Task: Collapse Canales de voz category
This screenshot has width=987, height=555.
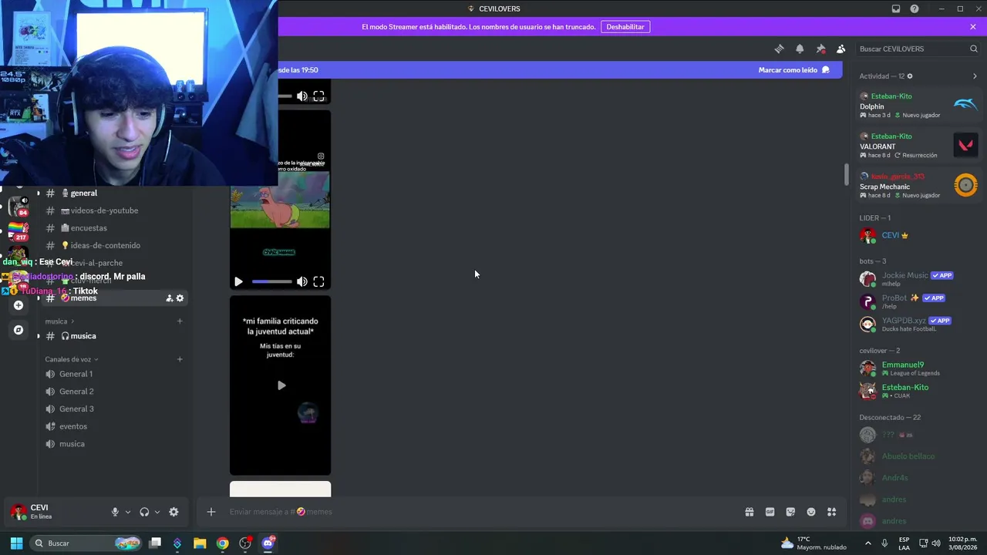Action: [71, 359]
